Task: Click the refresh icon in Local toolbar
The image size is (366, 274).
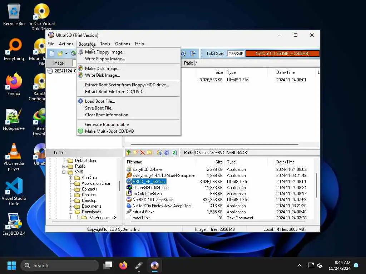Action: coord(174,153)
